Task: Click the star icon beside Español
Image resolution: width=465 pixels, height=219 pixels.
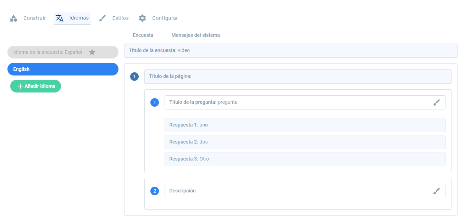Action: pos(92,52)
